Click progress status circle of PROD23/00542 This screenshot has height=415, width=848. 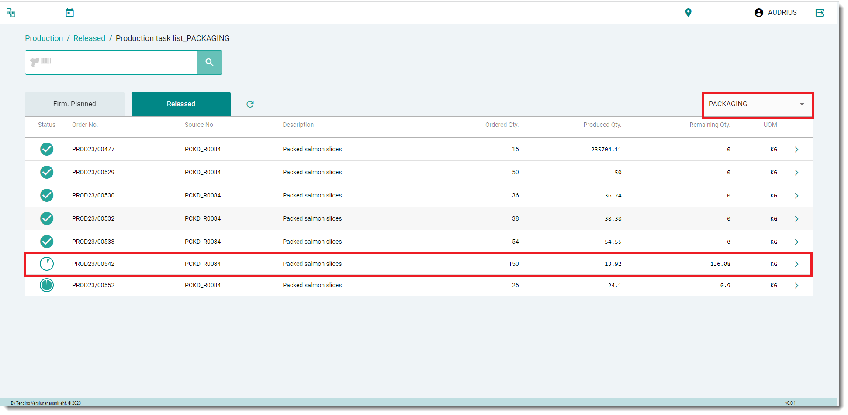[47, 264]
